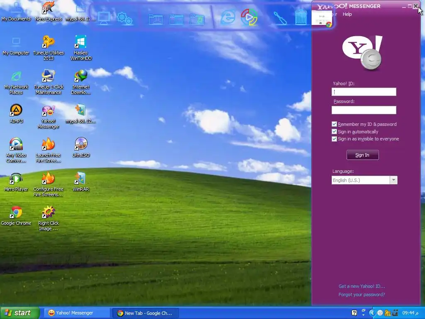Launch the AIMP3 desktop shortcut
This screenshot has height=319, width=425.
tap(16, 114)
